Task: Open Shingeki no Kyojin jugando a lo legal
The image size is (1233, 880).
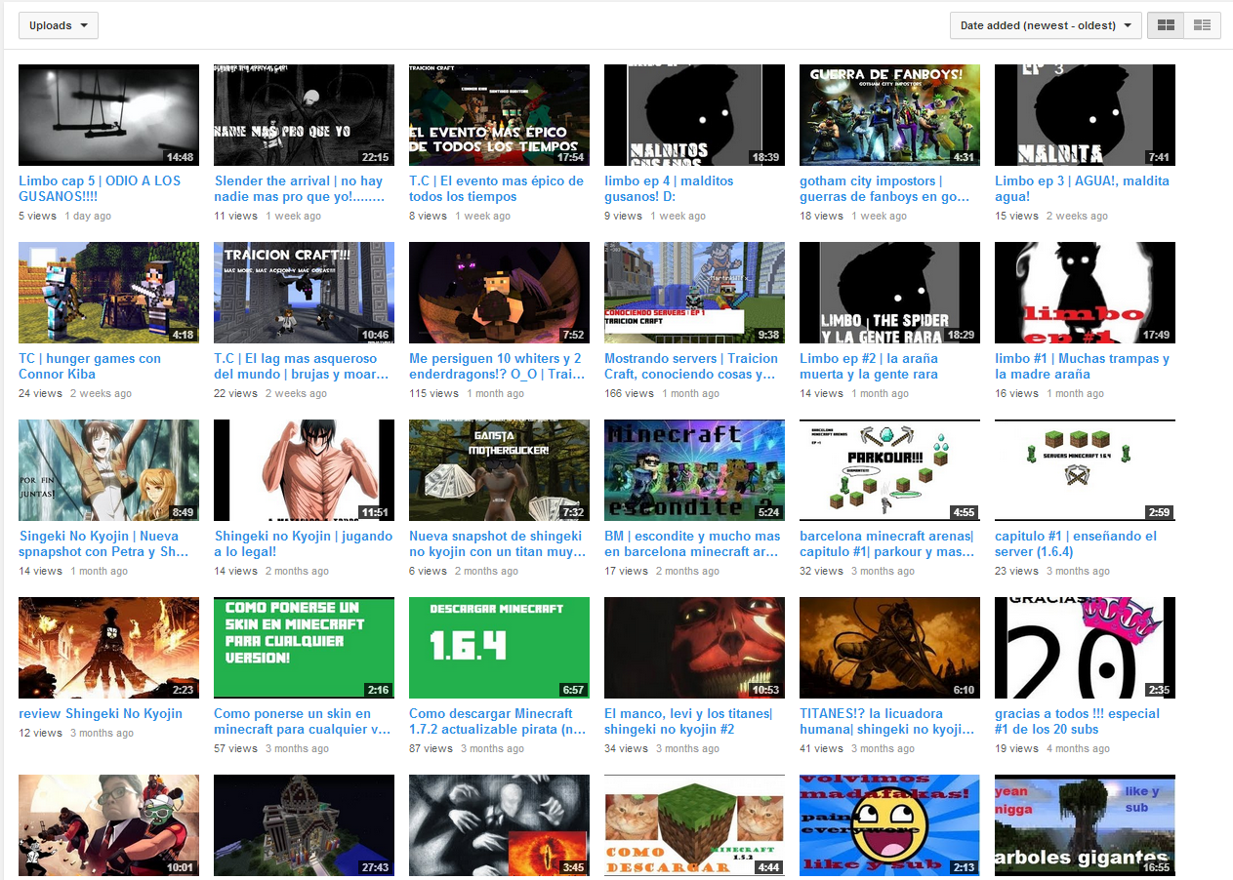Action: (x=303, y=543)
